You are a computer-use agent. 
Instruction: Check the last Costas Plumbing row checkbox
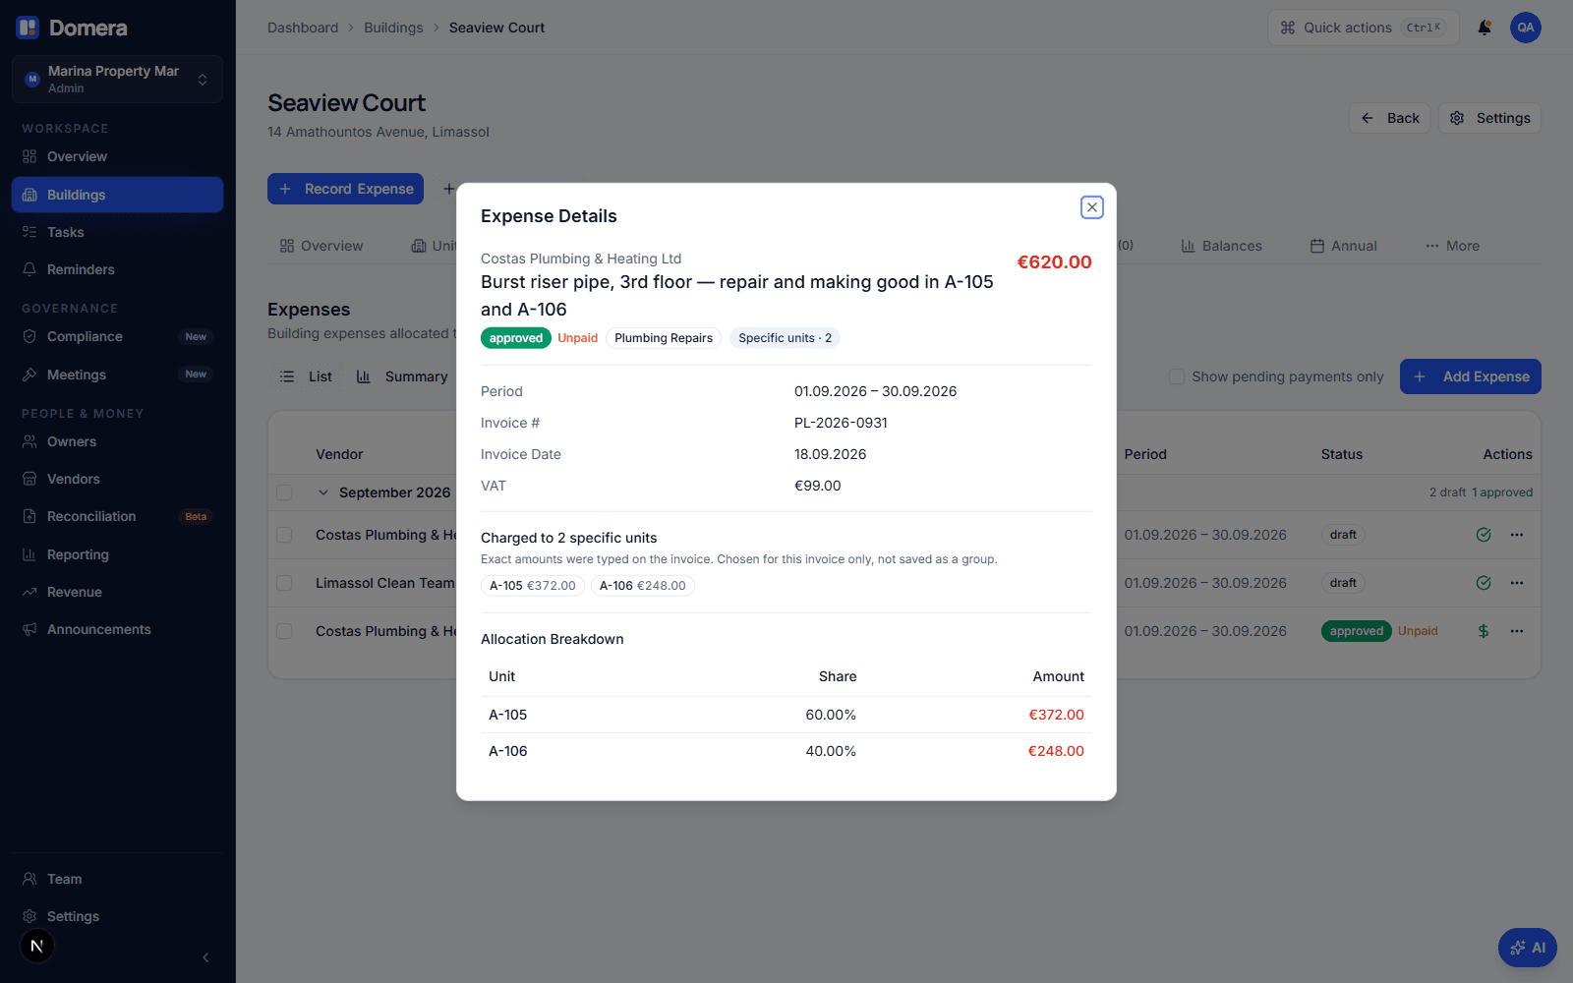click(284, 631)
